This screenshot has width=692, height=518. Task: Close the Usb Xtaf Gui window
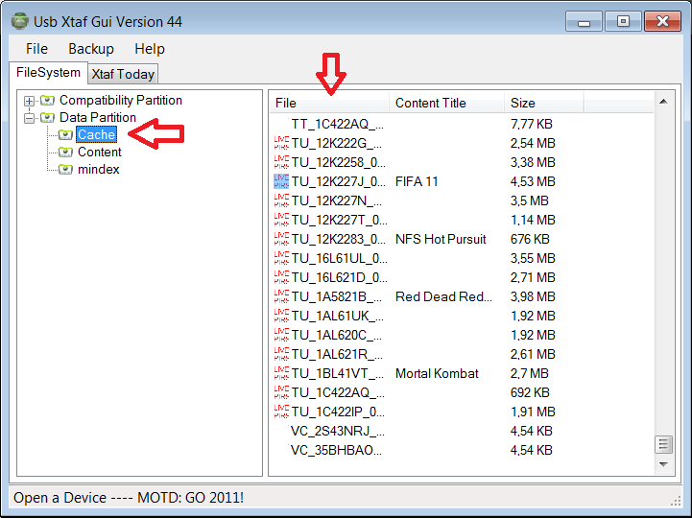point(662,21)
